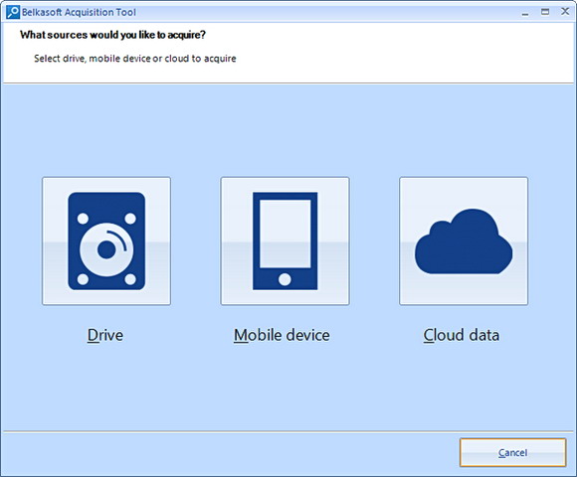The width and height of the screenshot is (577, 477).
Task: Minimize the Belkasoft Acquisition Tool window
Action: pyautogui.click(x=525, y=13)
